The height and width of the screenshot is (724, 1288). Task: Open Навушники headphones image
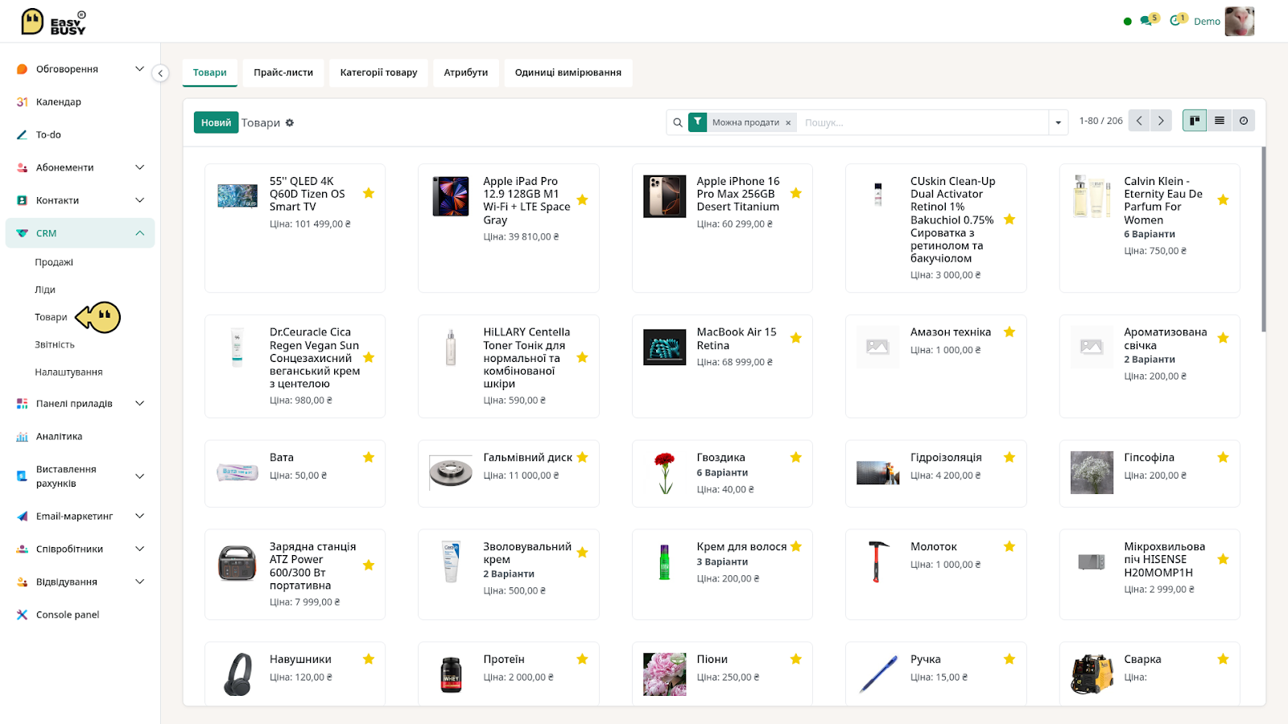(237, 674)
